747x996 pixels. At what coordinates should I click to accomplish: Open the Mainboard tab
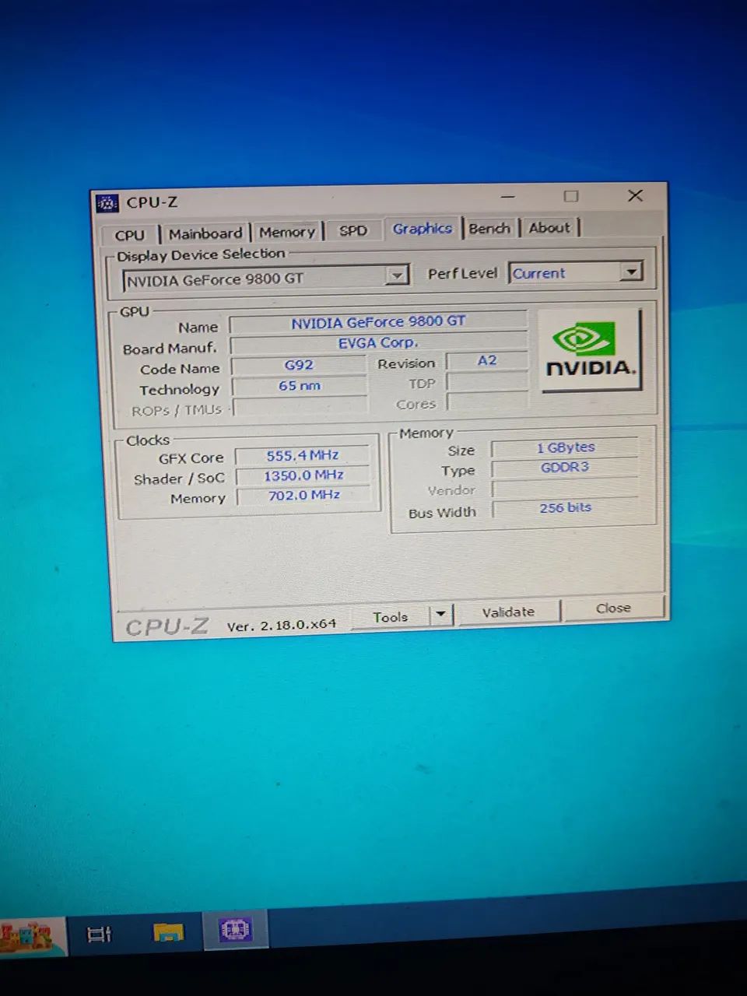pos(205,233)
